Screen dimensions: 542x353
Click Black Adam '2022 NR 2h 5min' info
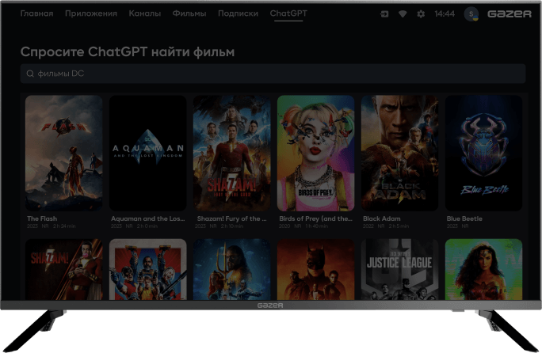click(x=386, y=226)
